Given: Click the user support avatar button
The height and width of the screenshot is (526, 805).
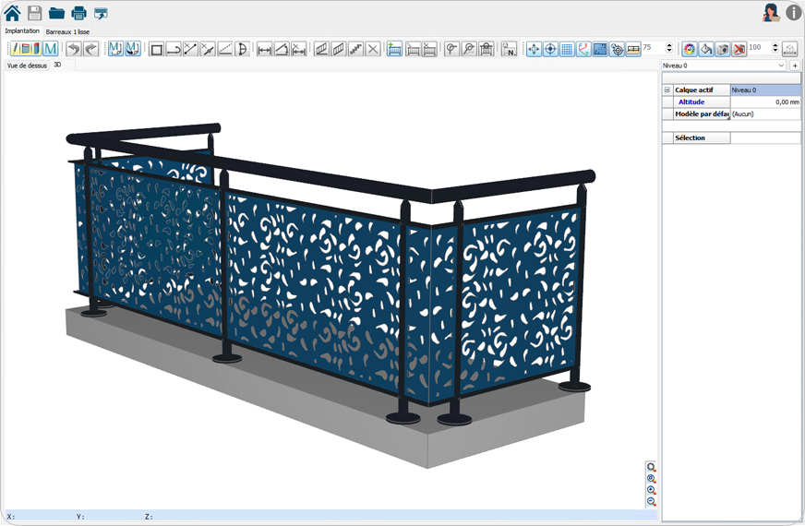Looking at the screenshot, I should point(771,13).
